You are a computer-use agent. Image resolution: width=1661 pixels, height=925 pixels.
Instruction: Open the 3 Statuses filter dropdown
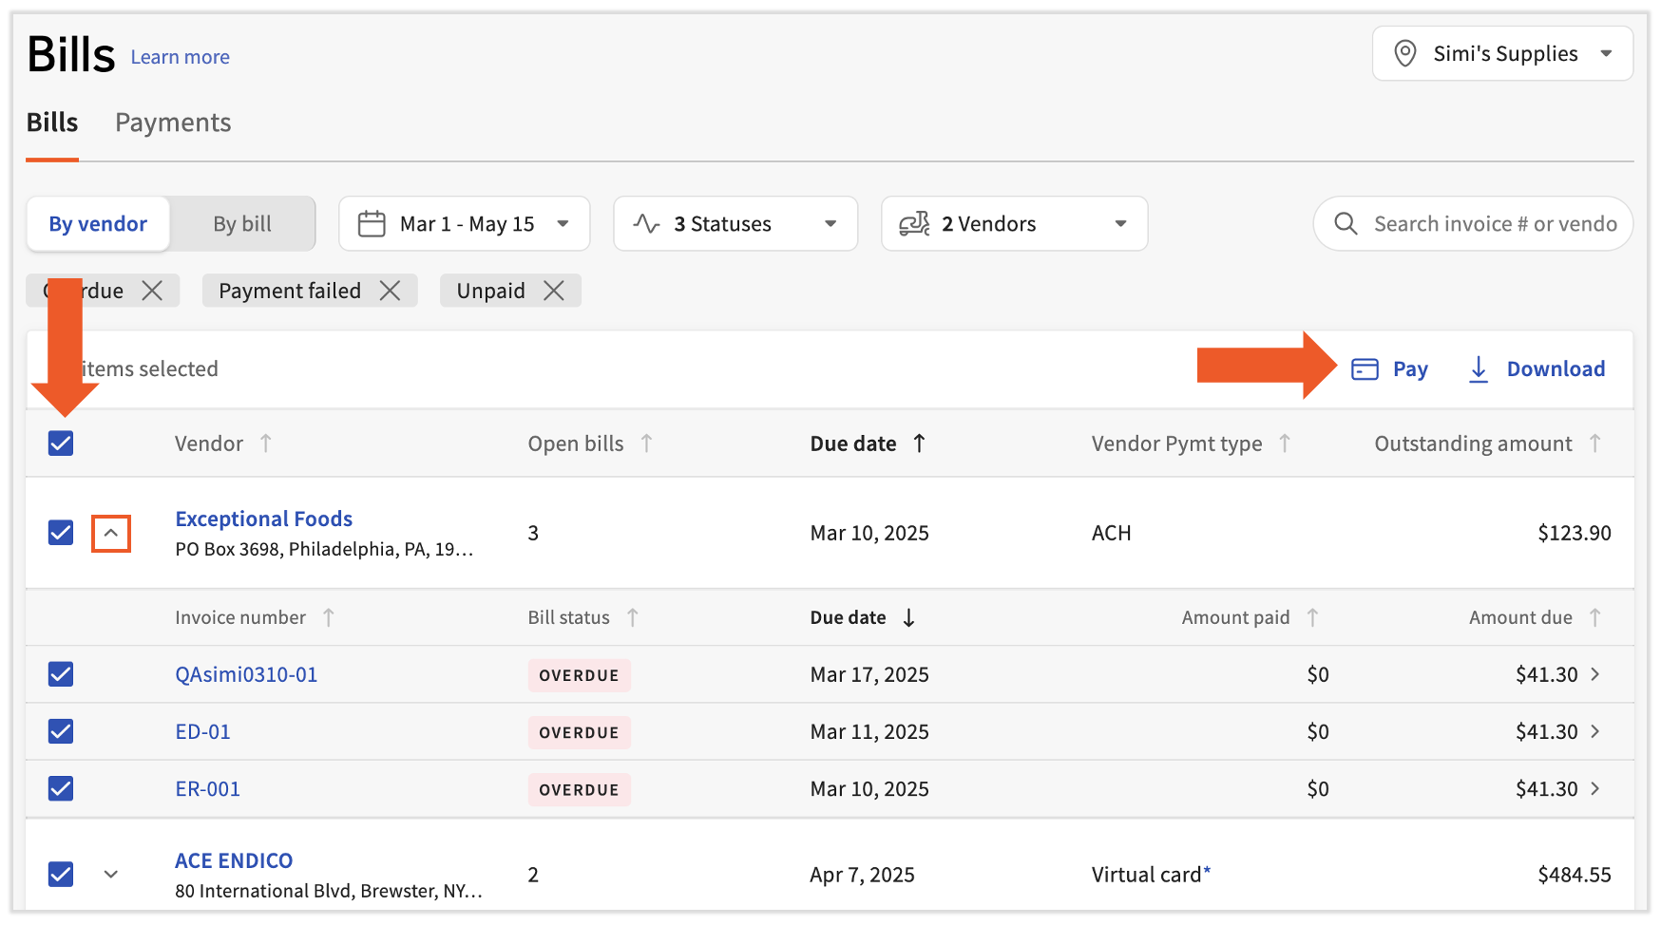click(x=735, y=224)
